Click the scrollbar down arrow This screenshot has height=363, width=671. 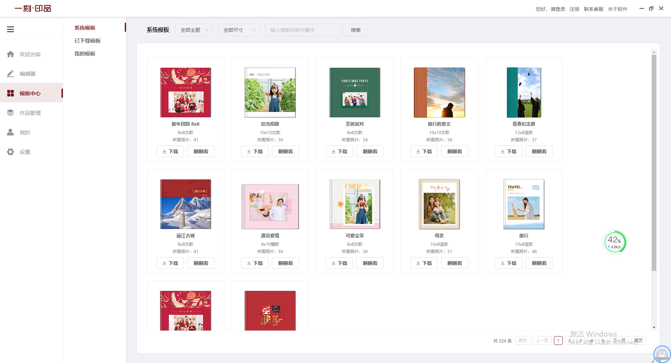[654, 327]
